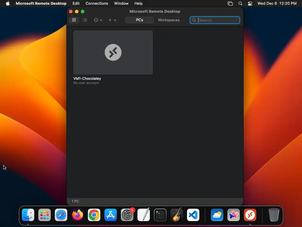Click Microsoft Remote Desktop icon in Dock
Viewport: 302px width, 227px height.
250,215
